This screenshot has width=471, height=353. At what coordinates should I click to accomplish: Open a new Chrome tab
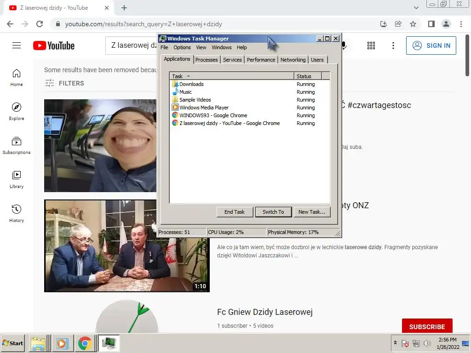click(x=124, y=8)
